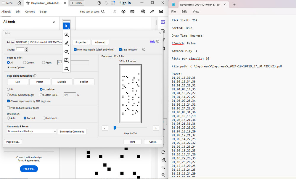The image size is (296, 179).
Task: Click the email envelope icon
Action: 161,12
